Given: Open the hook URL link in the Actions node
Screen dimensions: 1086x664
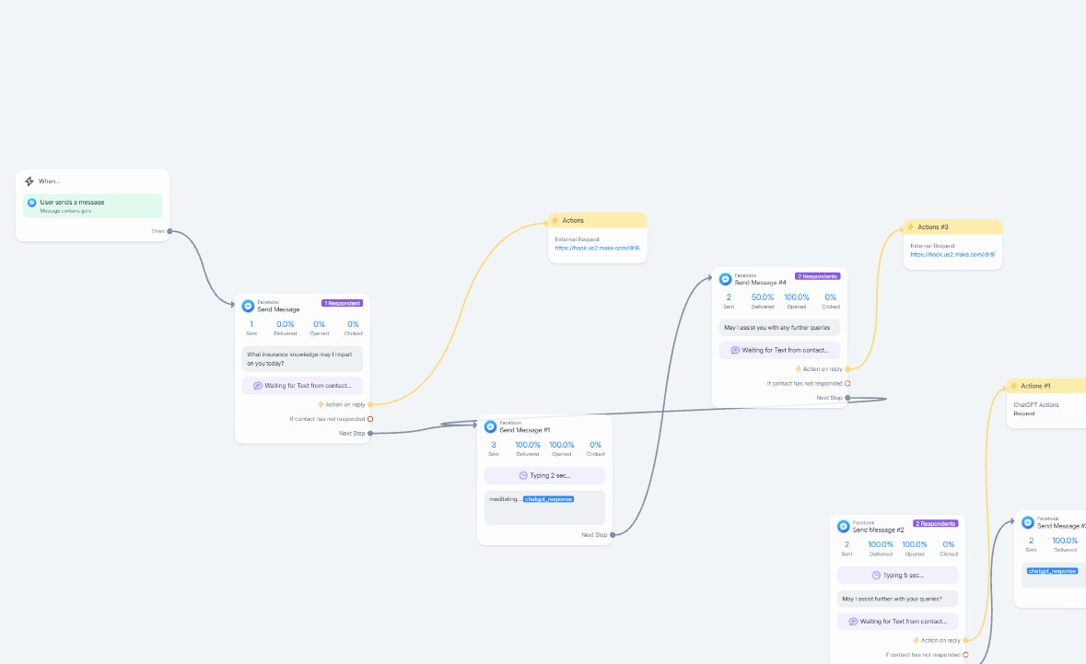Looking at the screenshot, I should [597, 248].
